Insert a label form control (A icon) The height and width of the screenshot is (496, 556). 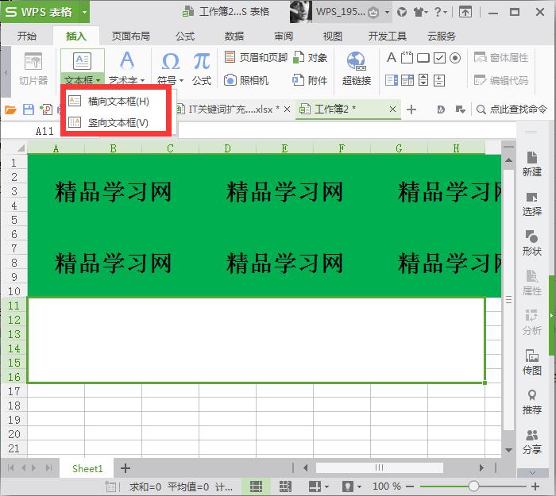(x=391, y=57)
